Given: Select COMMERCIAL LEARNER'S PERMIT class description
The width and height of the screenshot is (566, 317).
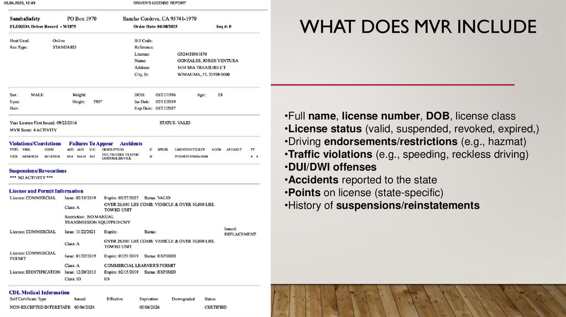Looking at the screenshot, I should [x=140, y=266].
